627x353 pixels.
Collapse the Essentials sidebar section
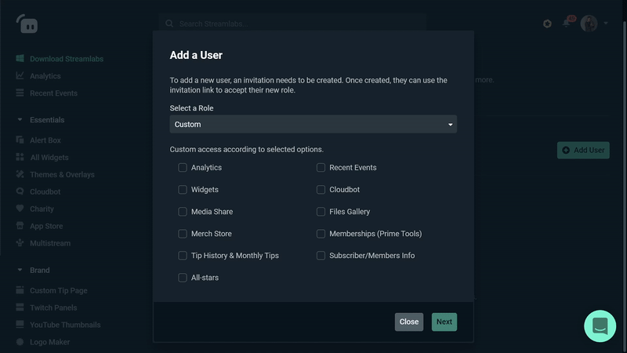click(20, 120)
